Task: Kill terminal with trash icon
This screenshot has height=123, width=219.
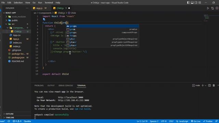Action: 214,85
